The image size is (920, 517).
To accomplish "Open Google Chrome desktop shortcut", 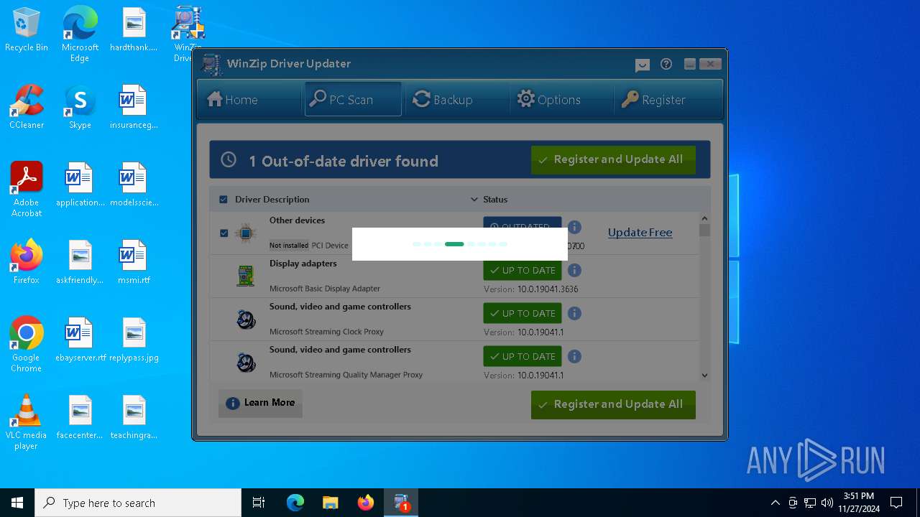I will [x=27, y=345].
